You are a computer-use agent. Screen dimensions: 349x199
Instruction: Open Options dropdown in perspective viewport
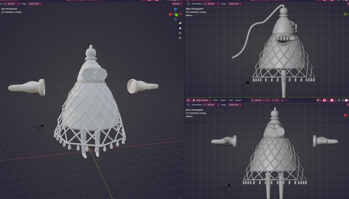tap(177, 4)
